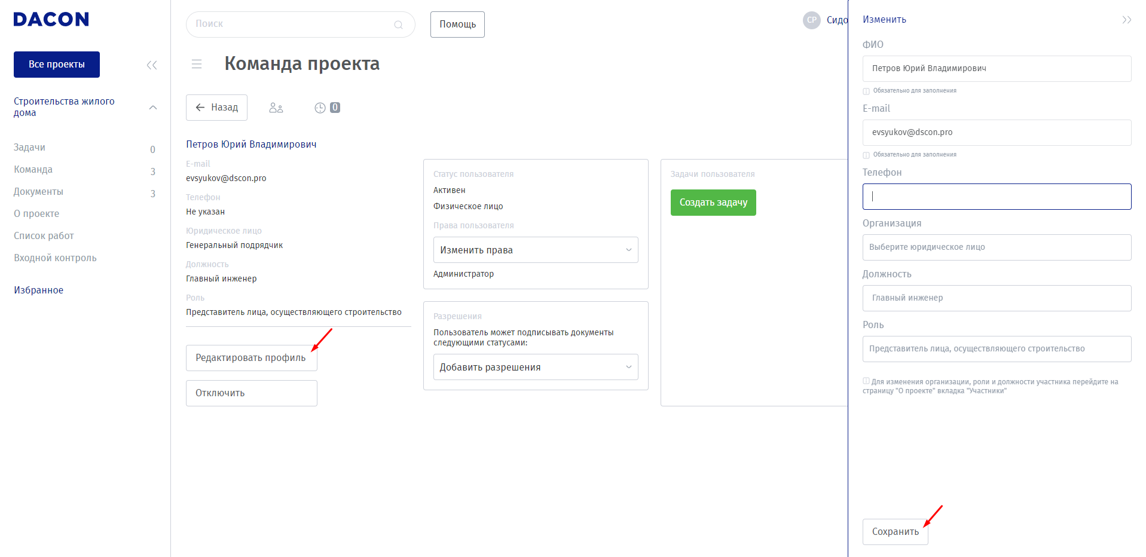Click the DACON logo
Screen dimensions: 1146x557
[x=51, y=20]
